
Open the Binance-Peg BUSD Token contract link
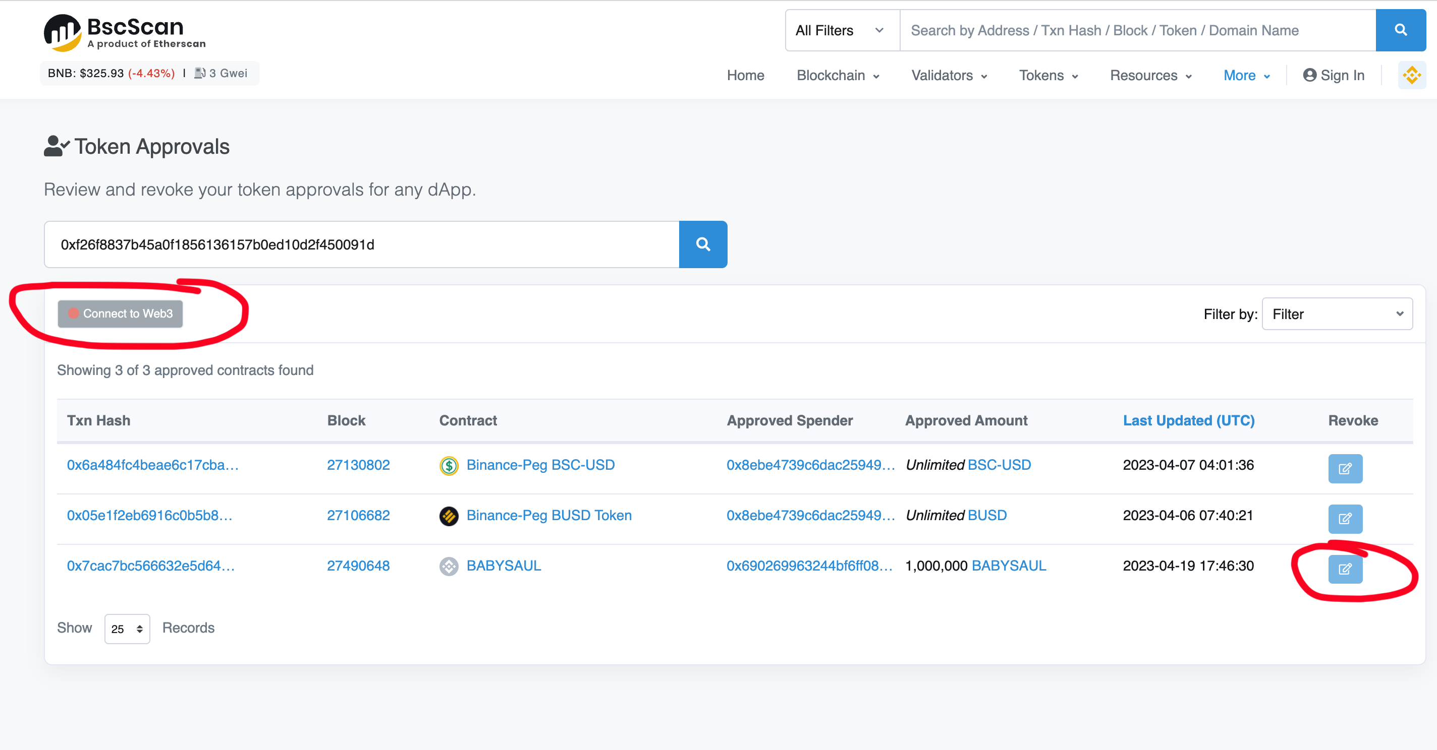[549, 516]
